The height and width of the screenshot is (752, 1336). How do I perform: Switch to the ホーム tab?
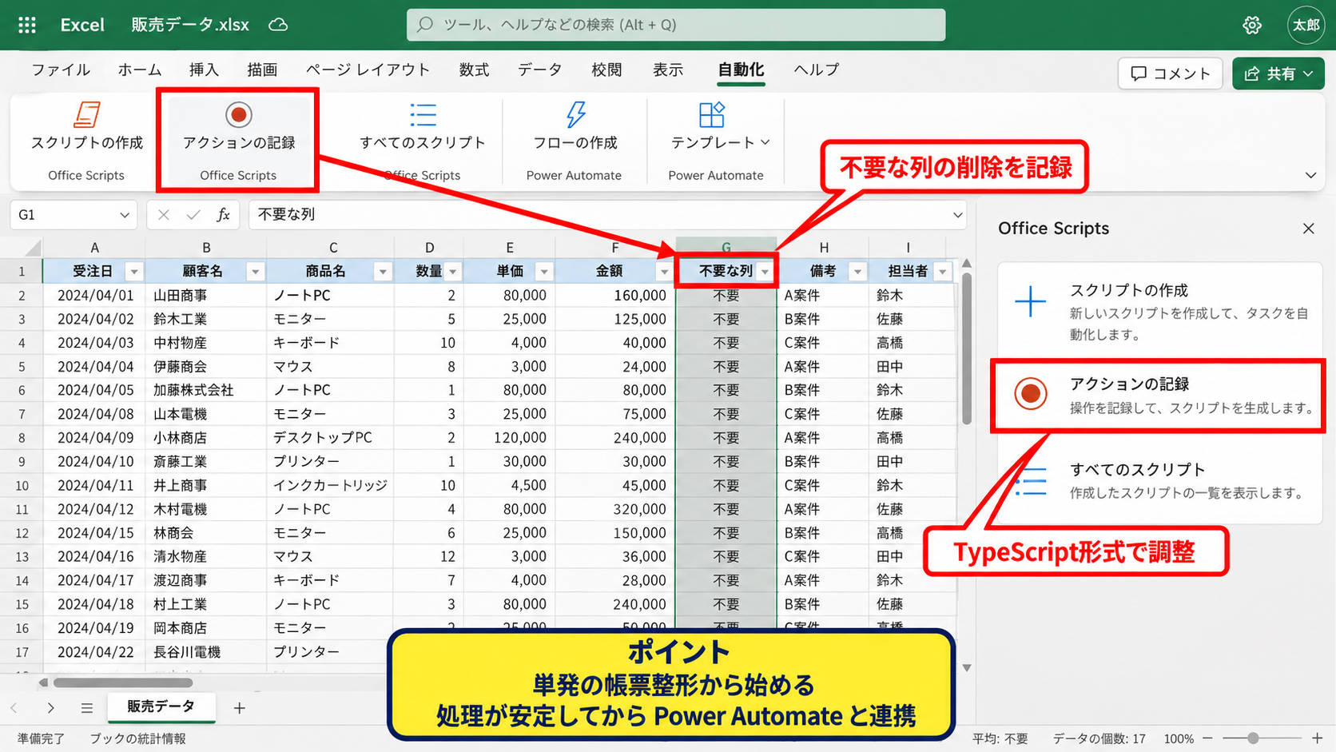click(140, 70)
